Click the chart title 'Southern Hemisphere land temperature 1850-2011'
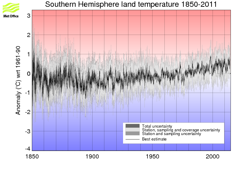 pos(131,4)
